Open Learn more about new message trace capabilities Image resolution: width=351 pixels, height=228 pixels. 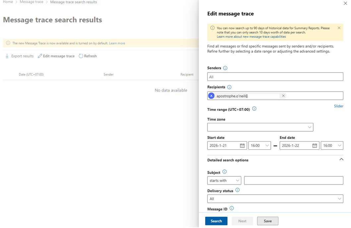(251, 37)
